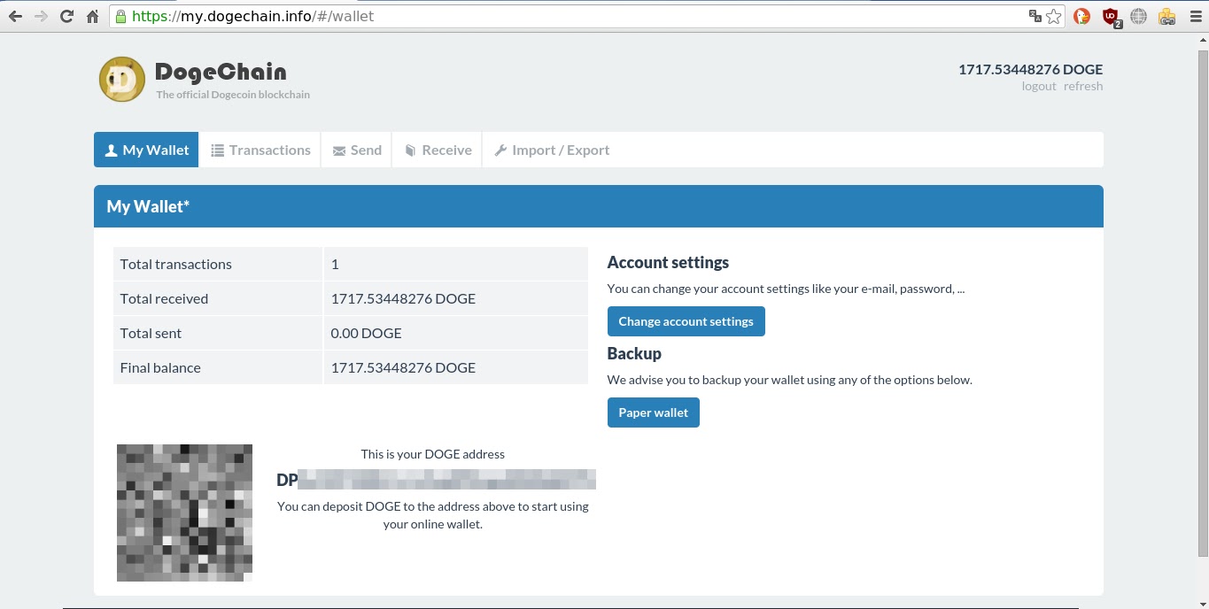1209x609 pixels.
Task: Log out using the logout link
Action: pyautogui.click(x=1039, y=86)
